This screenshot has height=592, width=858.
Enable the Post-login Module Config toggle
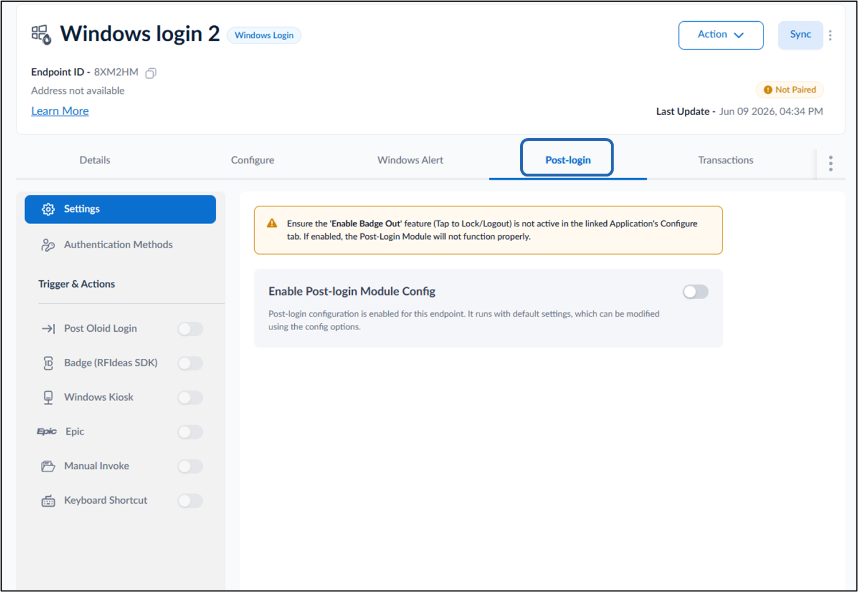(696, 292)
